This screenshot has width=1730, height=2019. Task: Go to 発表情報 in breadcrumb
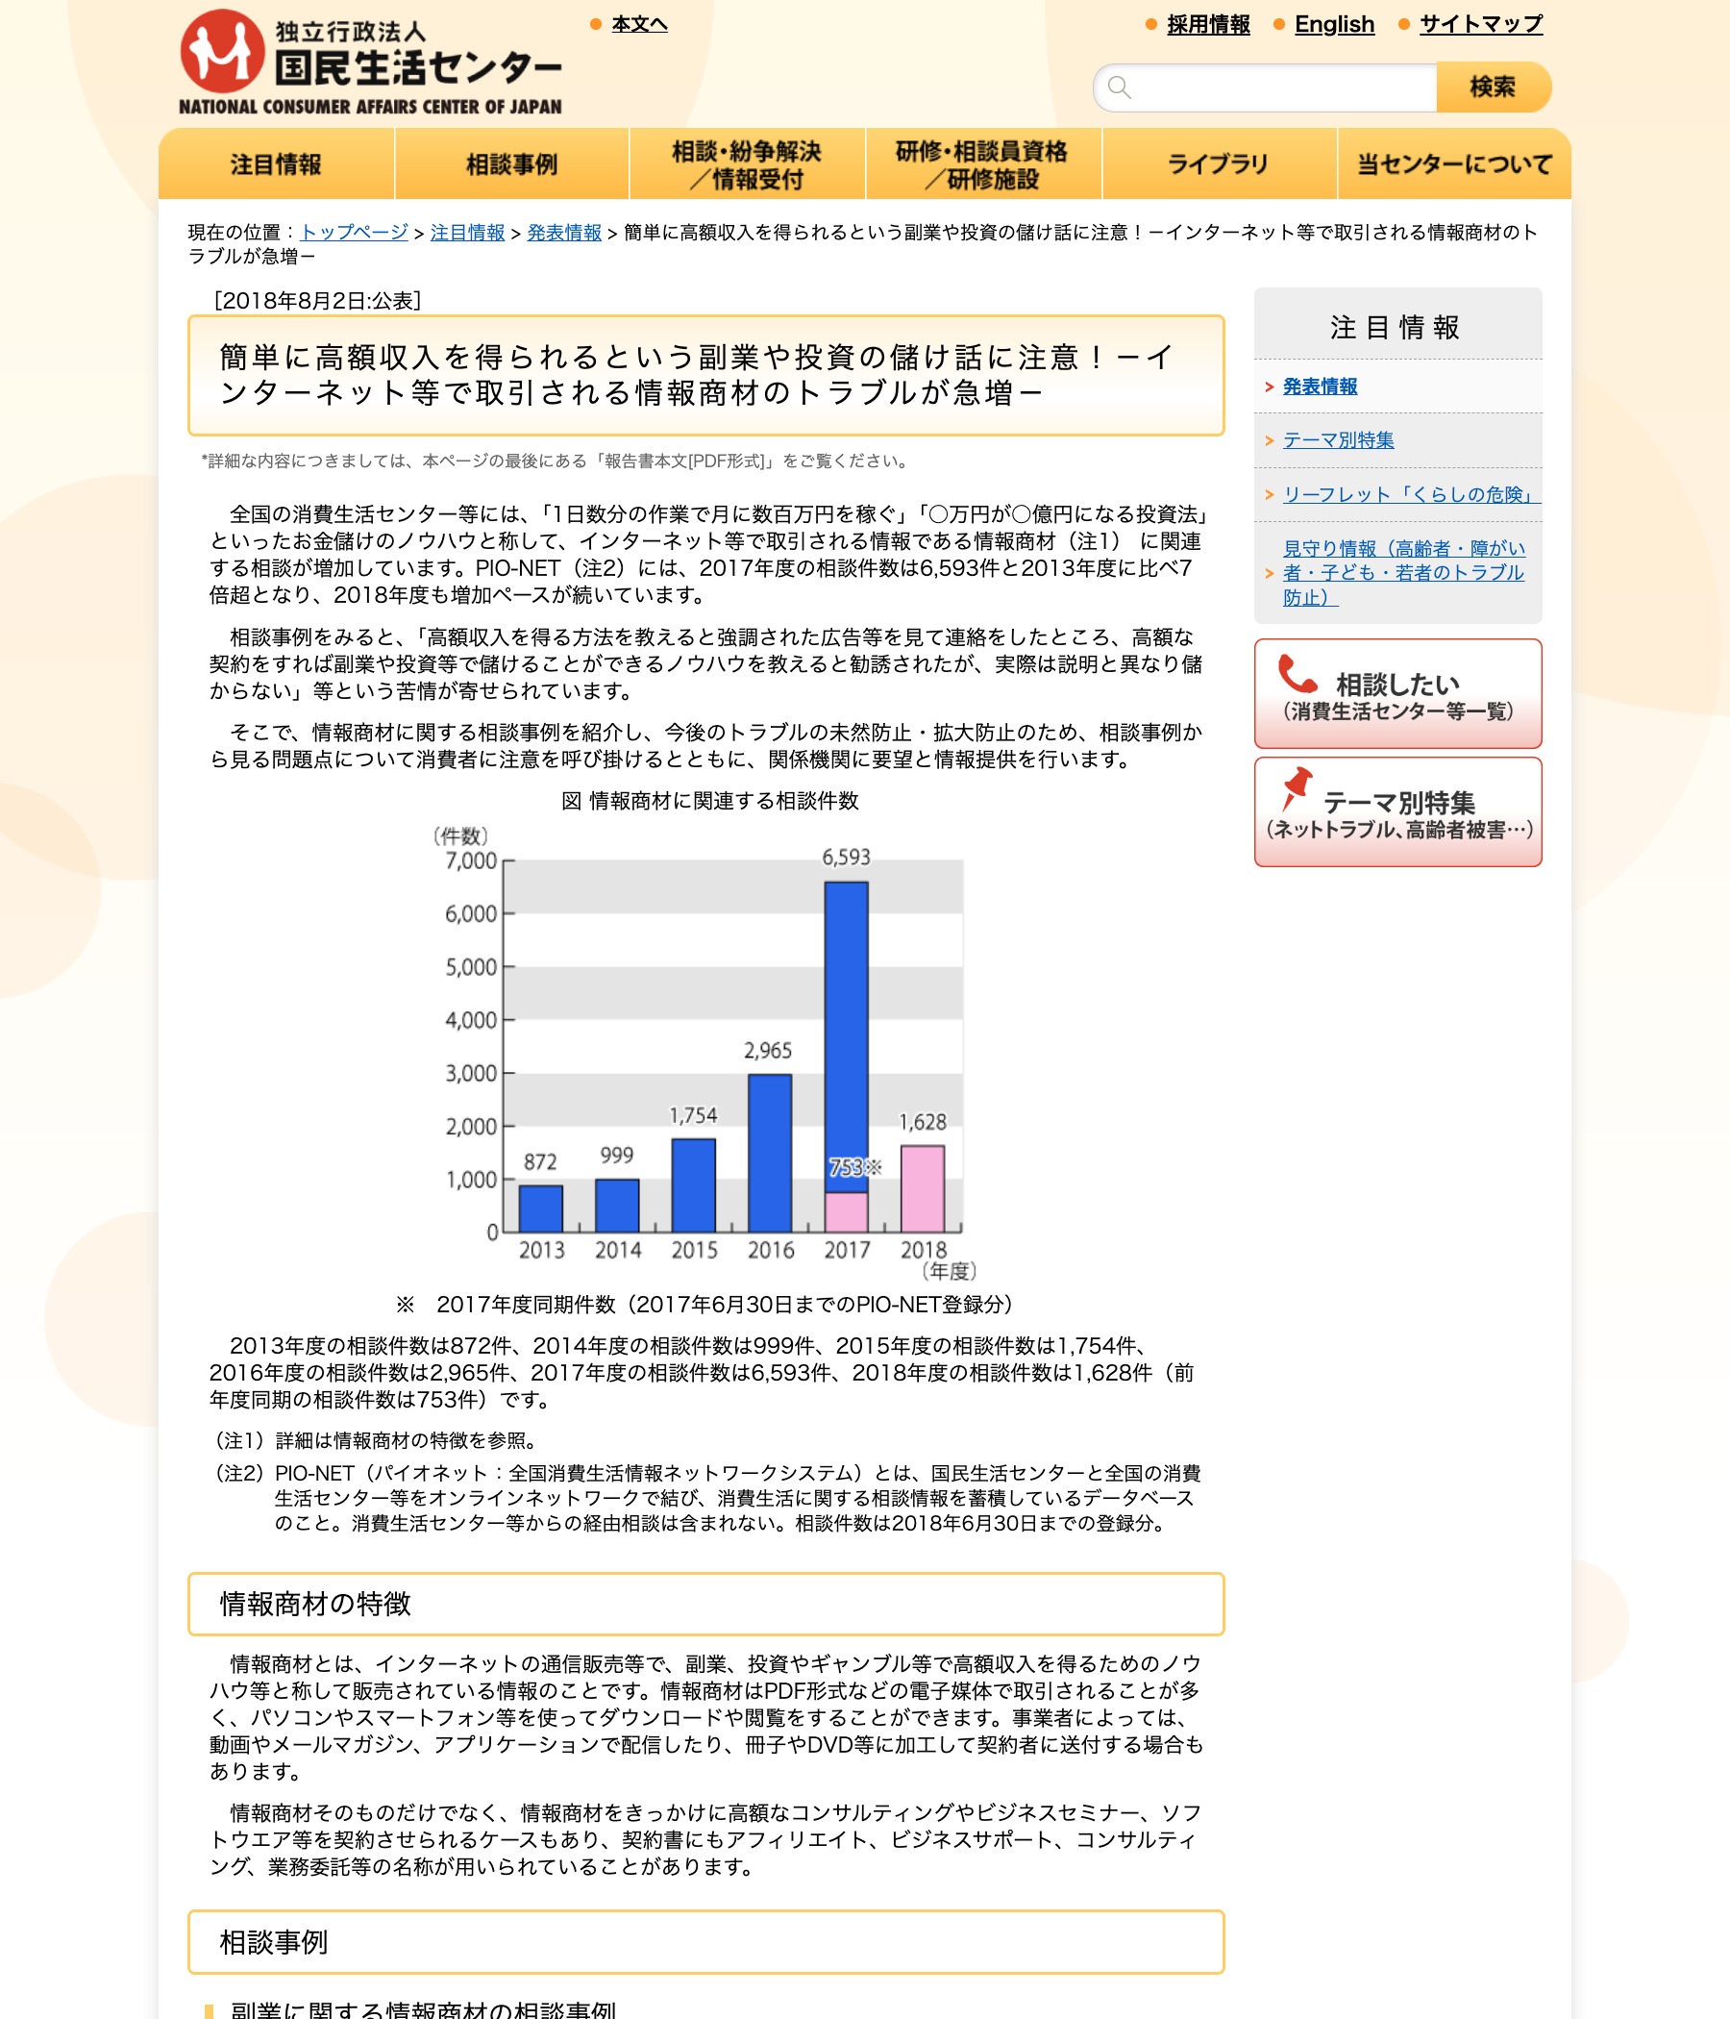pyautogui.click(x=565, y=233)
